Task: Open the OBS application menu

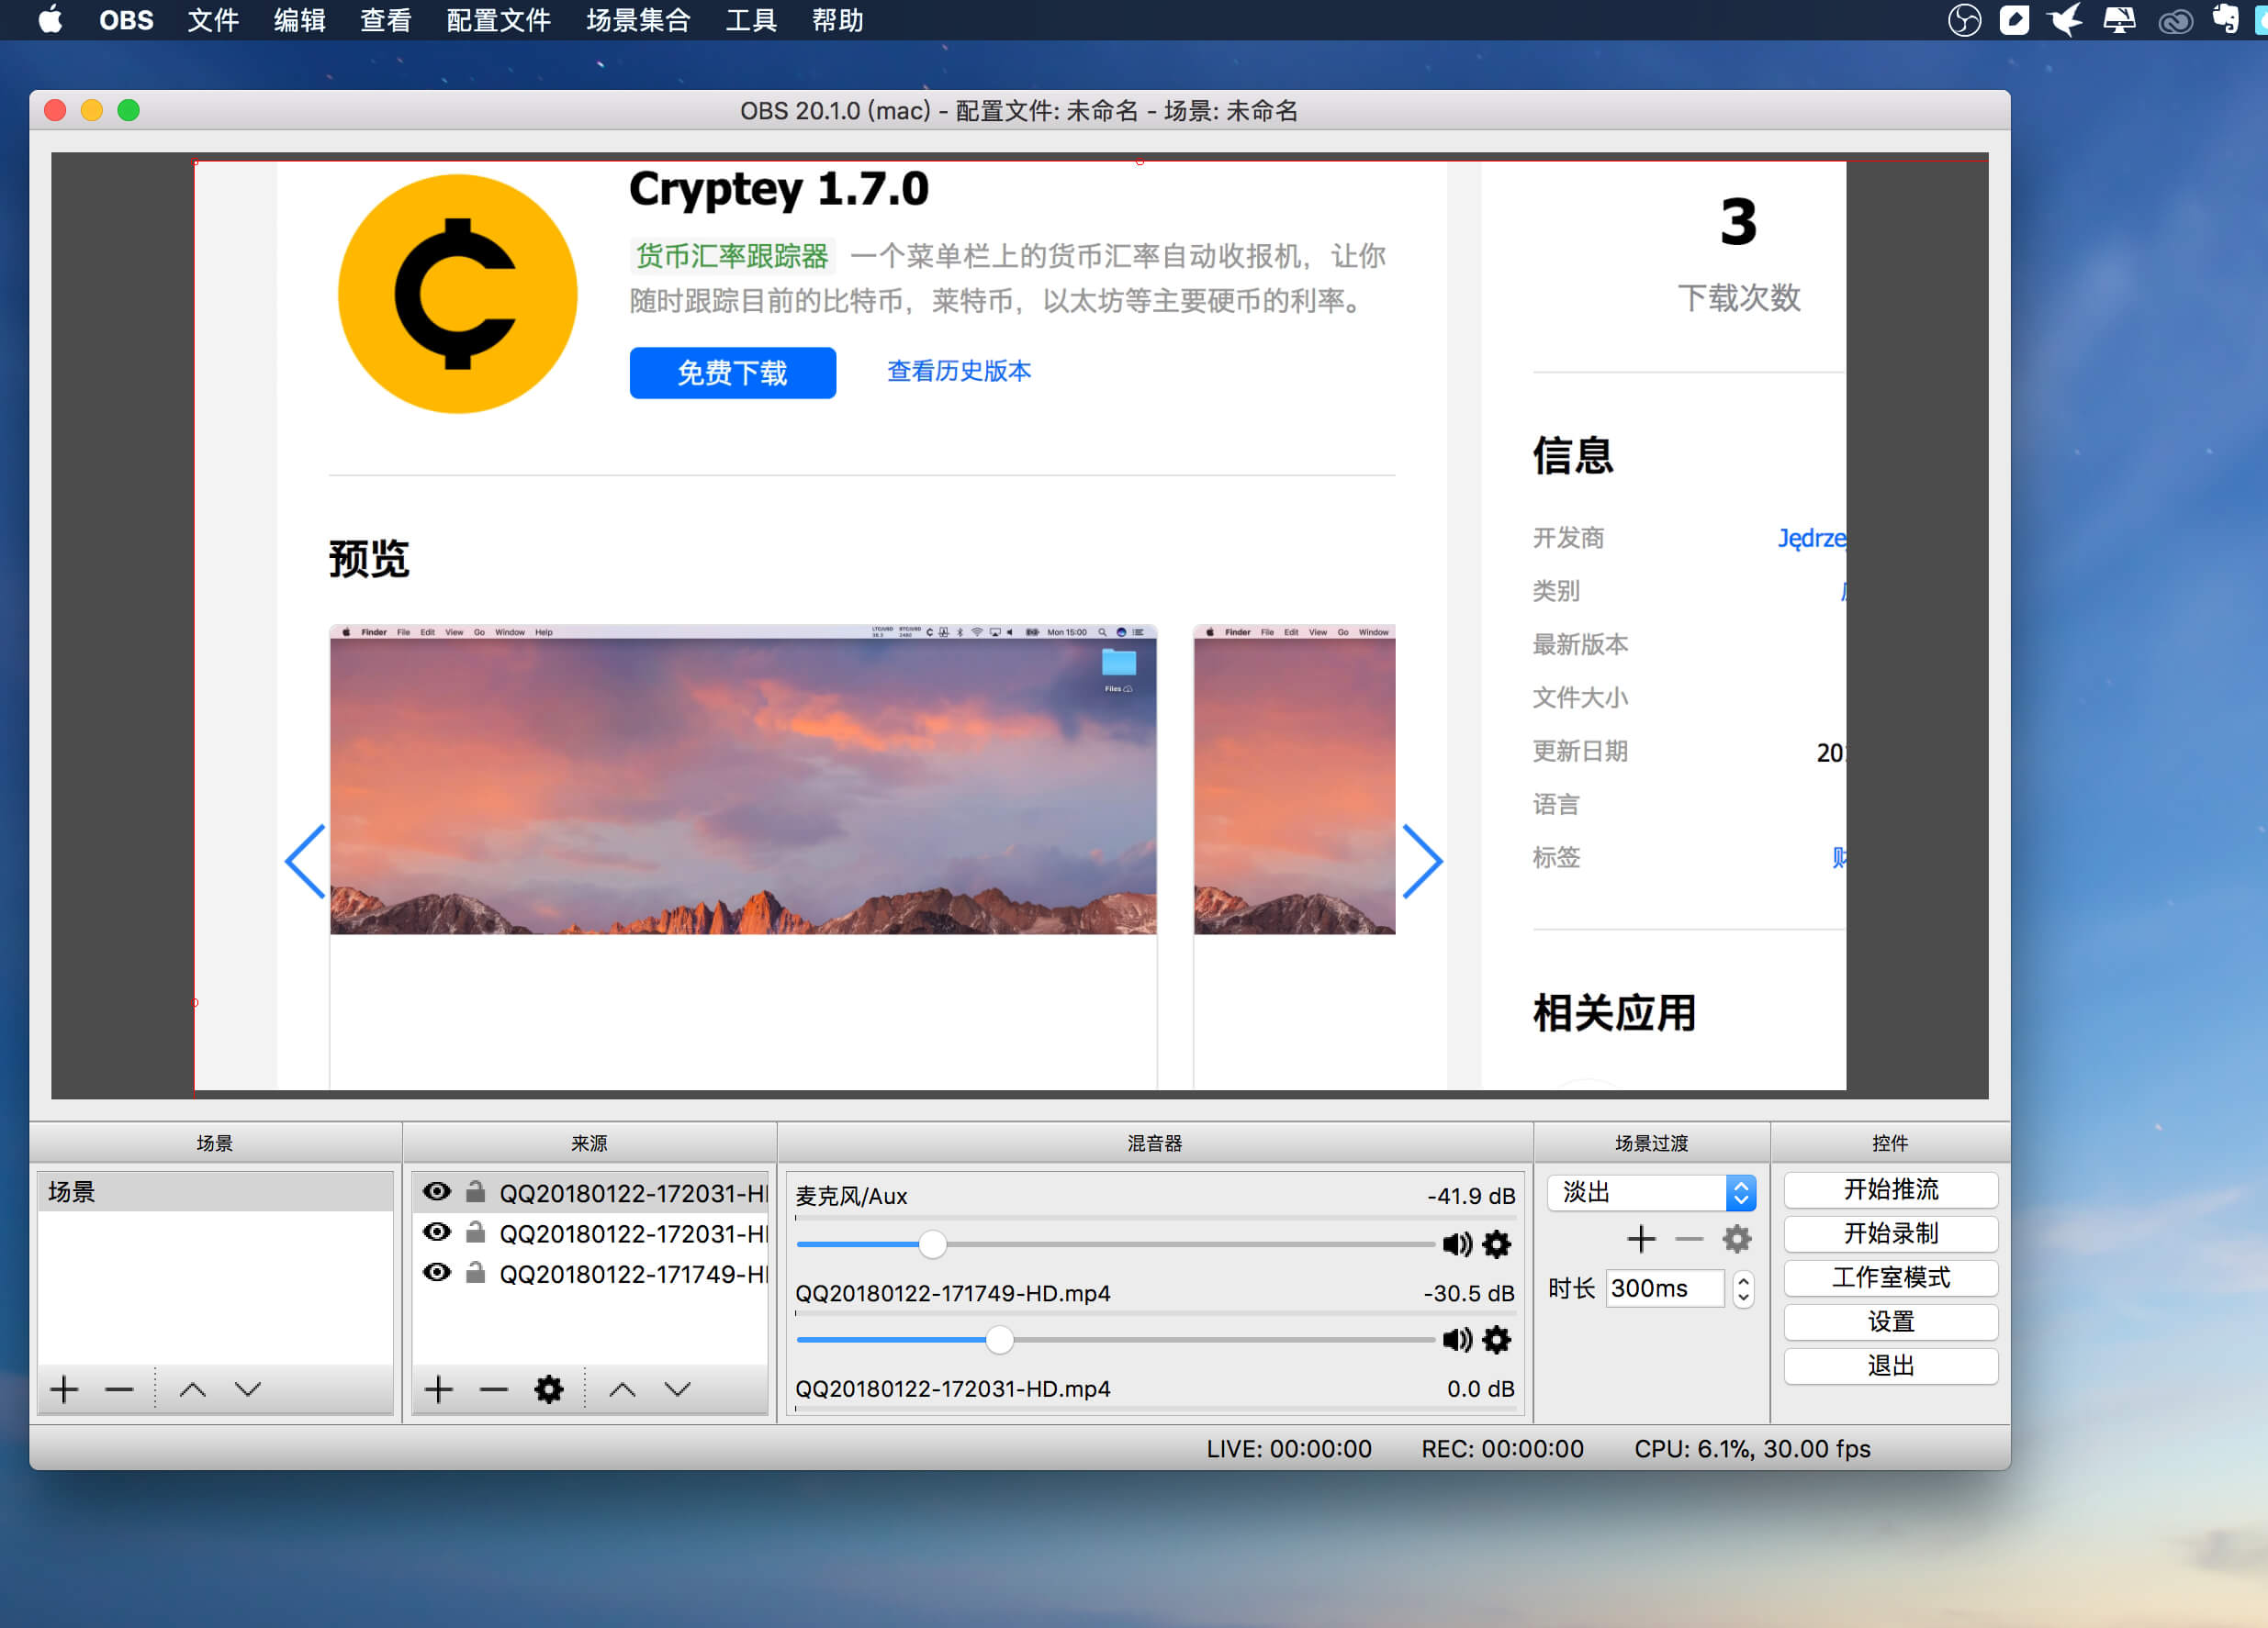Action: pos(126,20)
